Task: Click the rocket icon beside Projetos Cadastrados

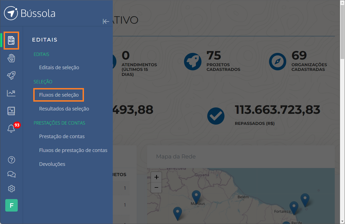Action: (x=193, y=61)
